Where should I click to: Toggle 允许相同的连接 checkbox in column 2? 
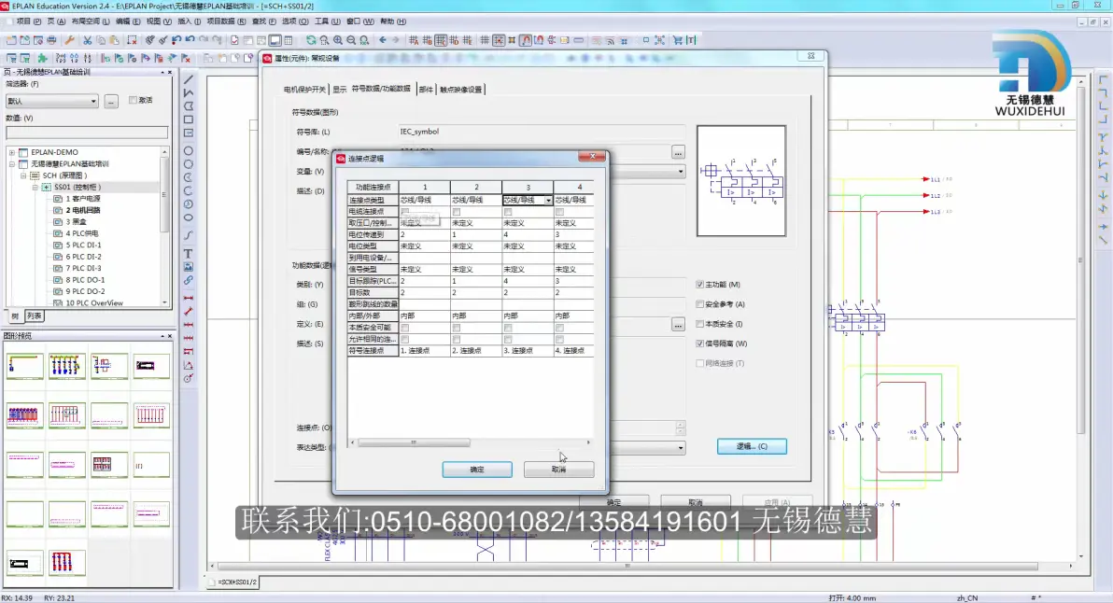tap(457, 339)
